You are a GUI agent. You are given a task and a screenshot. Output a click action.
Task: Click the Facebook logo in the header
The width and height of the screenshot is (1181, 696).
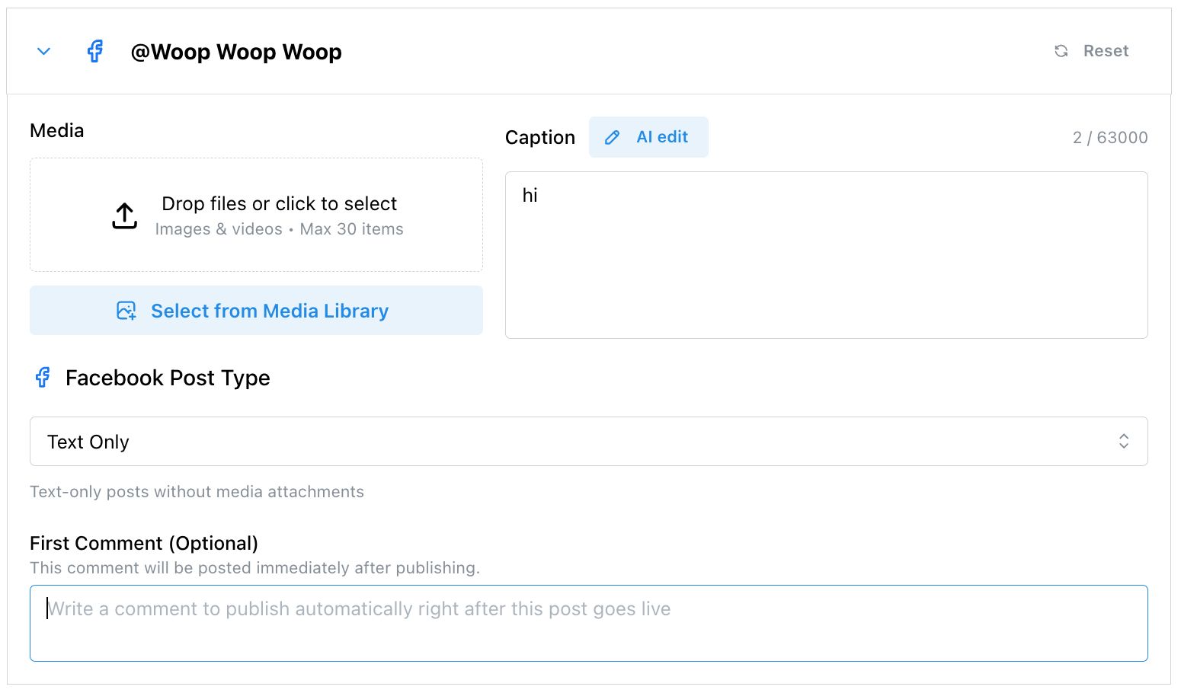tap(95, 52)
